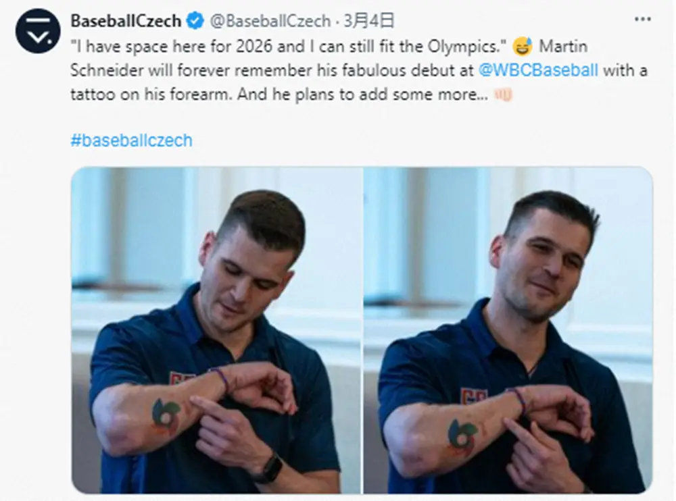676x501 pixels.
Task: Open the right photo of the tweet
Action: (508, 329)
